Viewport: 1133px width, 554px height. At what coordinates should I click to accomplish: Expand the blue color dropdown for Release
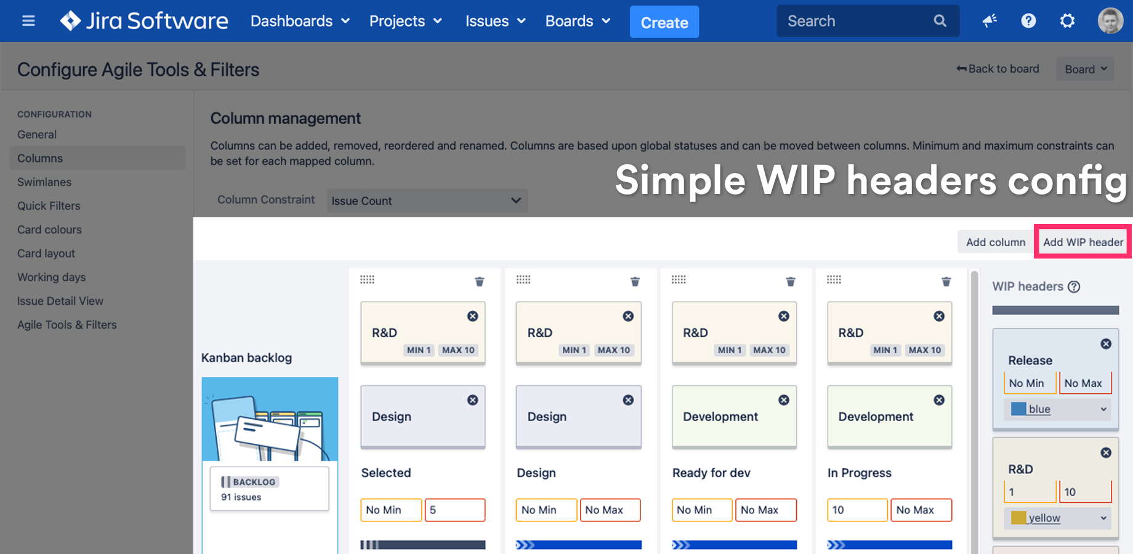tap(1057, 409)
